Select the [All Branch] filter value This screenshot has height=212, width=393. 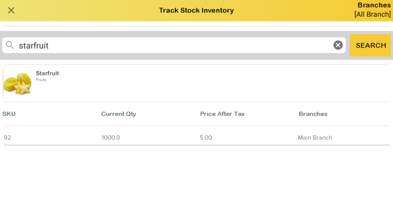[372, 15]
